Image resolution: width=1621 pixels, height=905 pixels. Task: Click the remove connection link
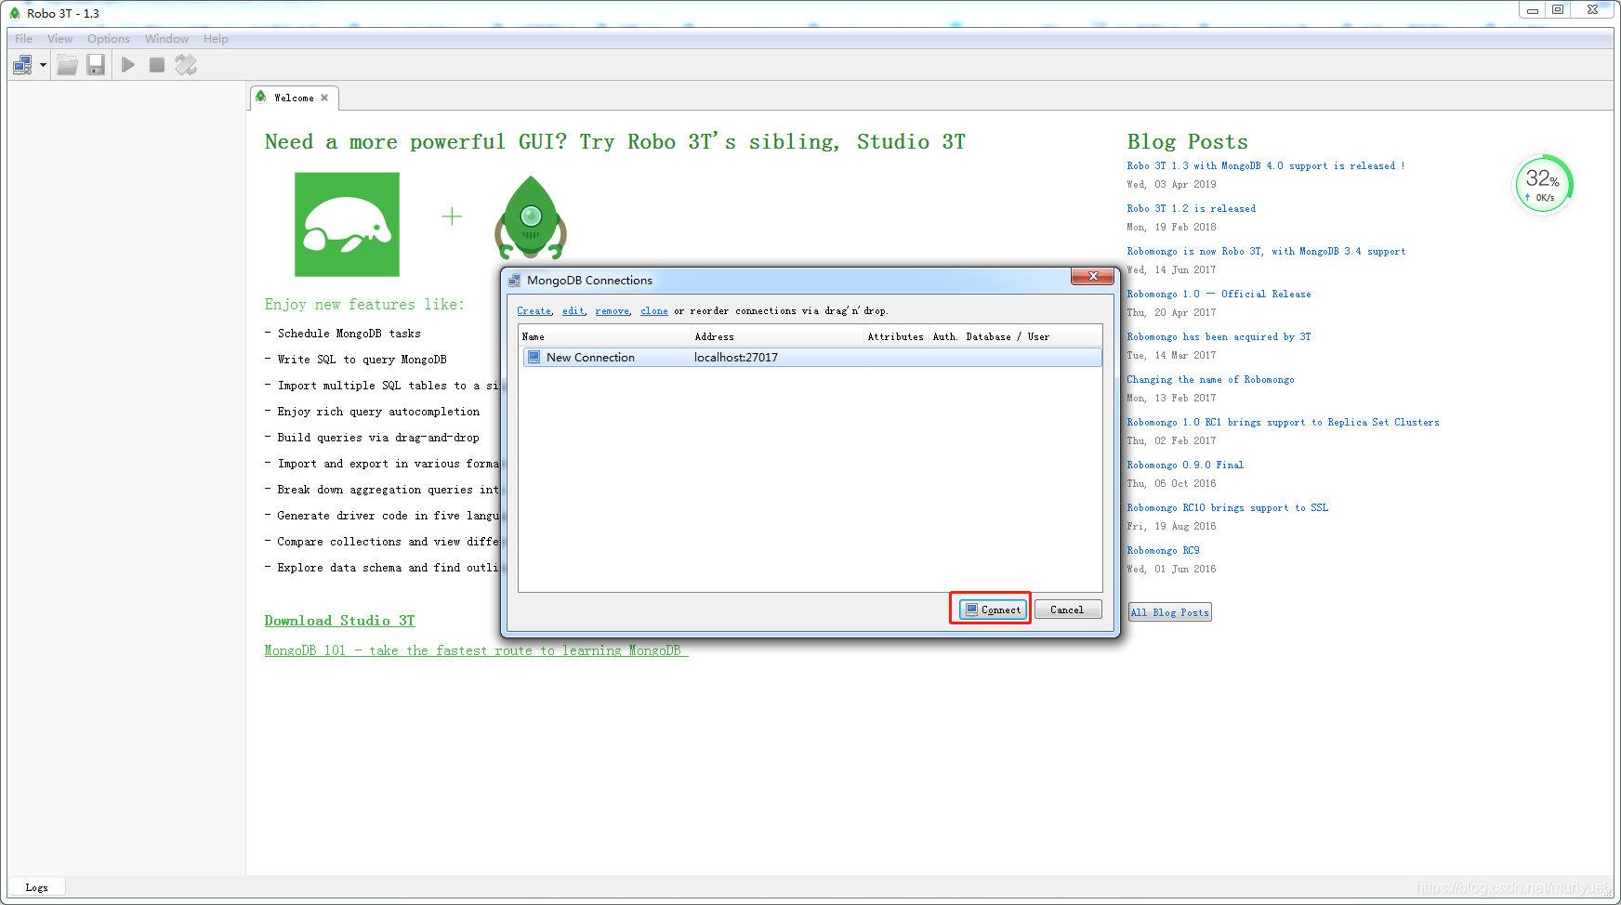tap(613, 311)
